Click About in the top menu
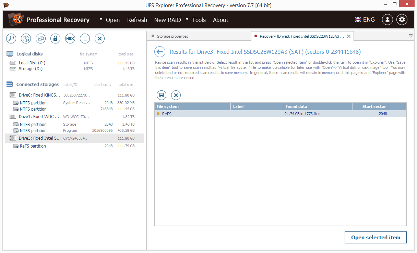Screen dimensions: 417x253 pyautogui.click(x=221, y=20)
